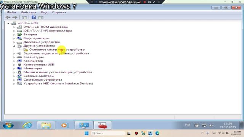Expand Дисковые устройства category
Viewport: 244px width, 137px height.
point(14,42)
